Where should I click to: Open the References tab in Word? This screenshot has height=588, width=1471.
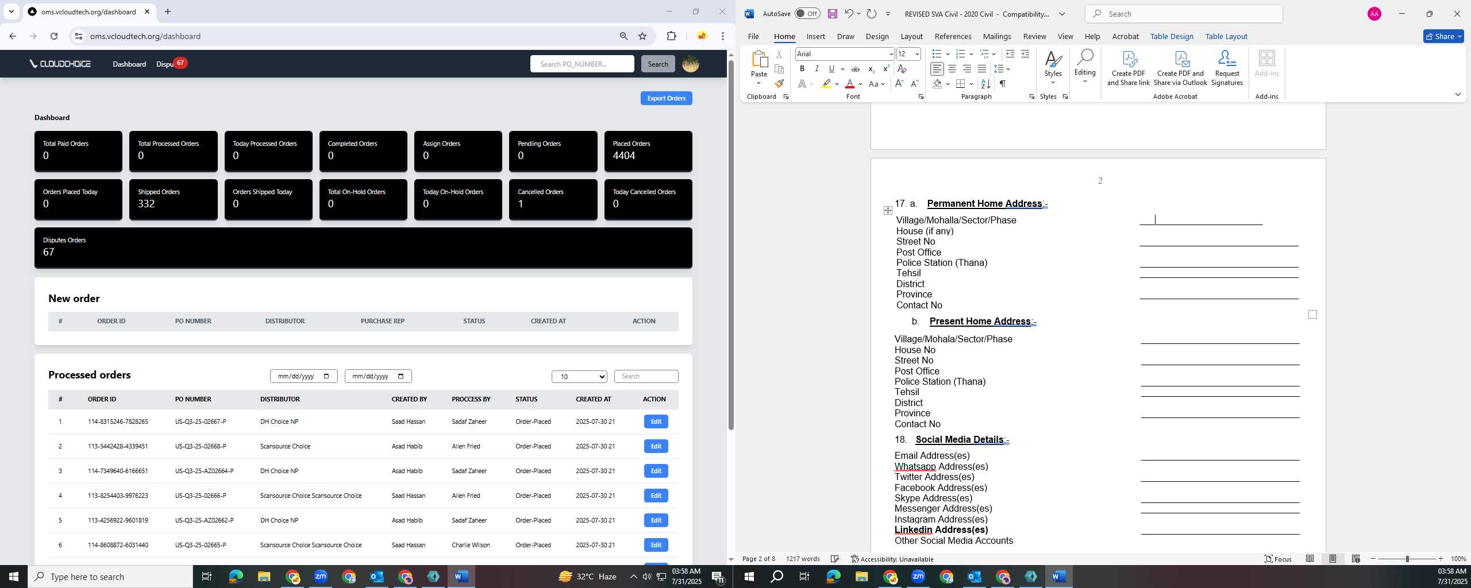[953, 36]
